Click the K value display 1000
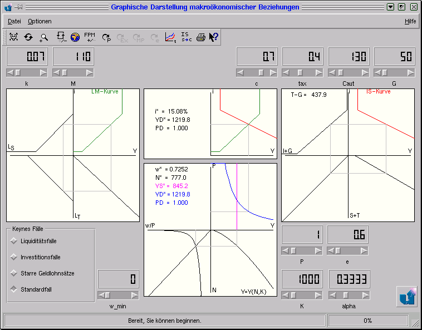The height and width of the screenshot is (330, 422). pyautogui.click(x=302, y=279)
